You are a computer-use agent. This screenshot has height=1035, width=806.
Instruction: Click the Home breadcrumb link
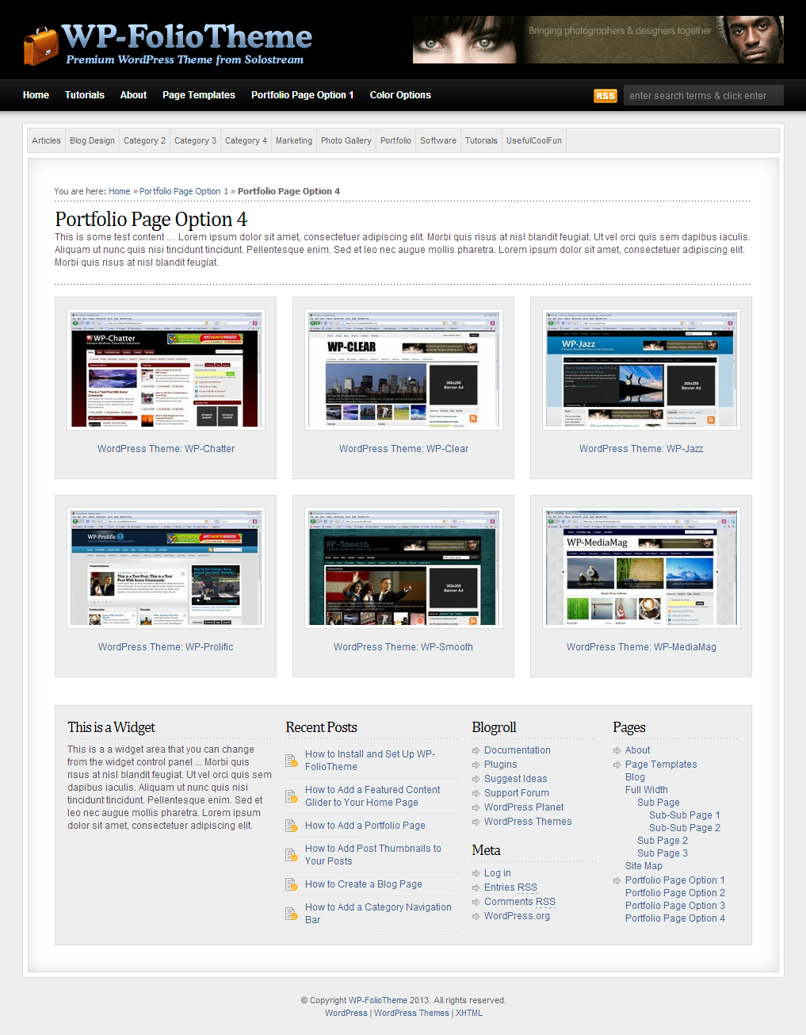[120, 191]
